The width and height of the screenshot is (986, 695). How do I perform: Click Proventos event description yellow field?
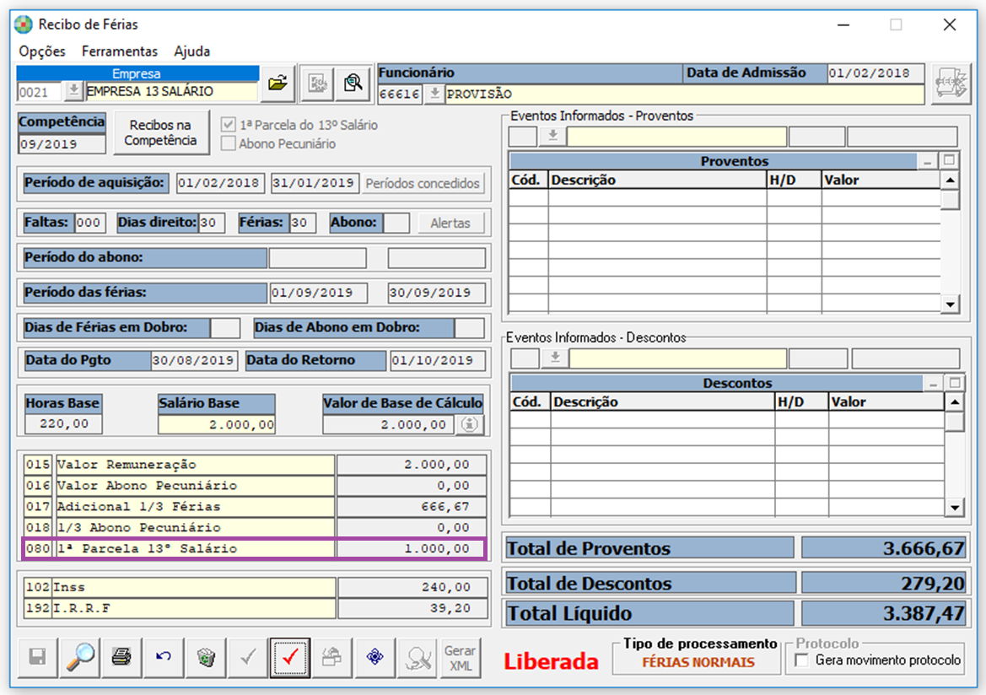tap(676, 136)
